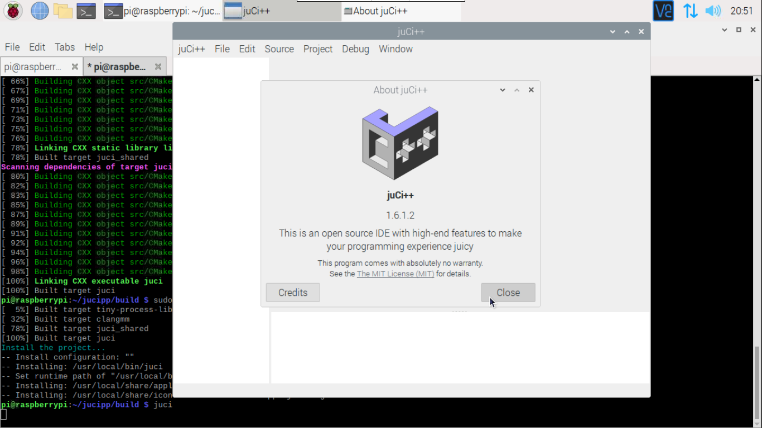Close the terminal window
The width and height of the screenshot is (762, 428).
(x=753, y=30)
